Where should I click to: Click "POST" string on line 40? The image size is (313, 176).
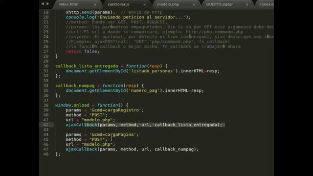click(97, 115)
